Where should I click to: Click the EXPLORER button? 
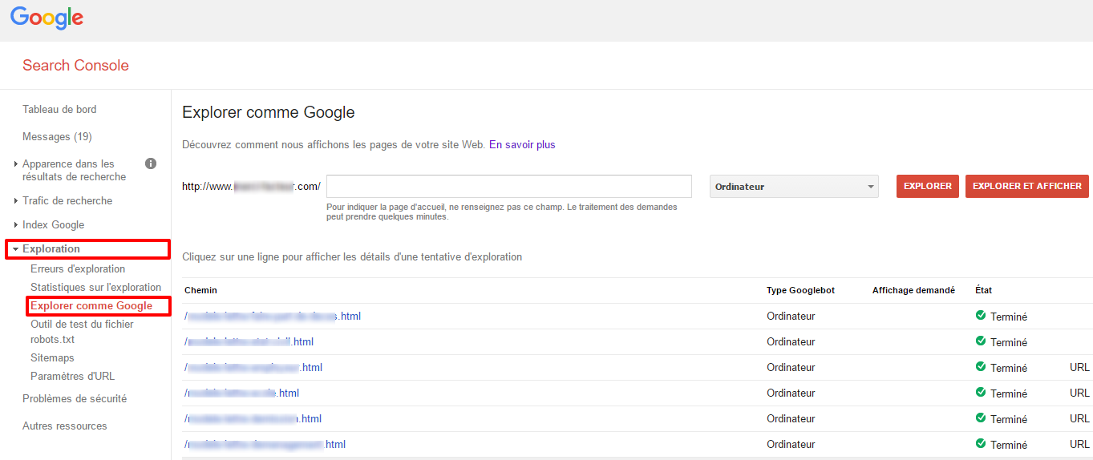click(928, 186)
